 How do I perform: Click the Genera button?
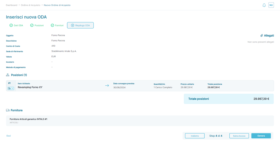(x=261, y=136)
